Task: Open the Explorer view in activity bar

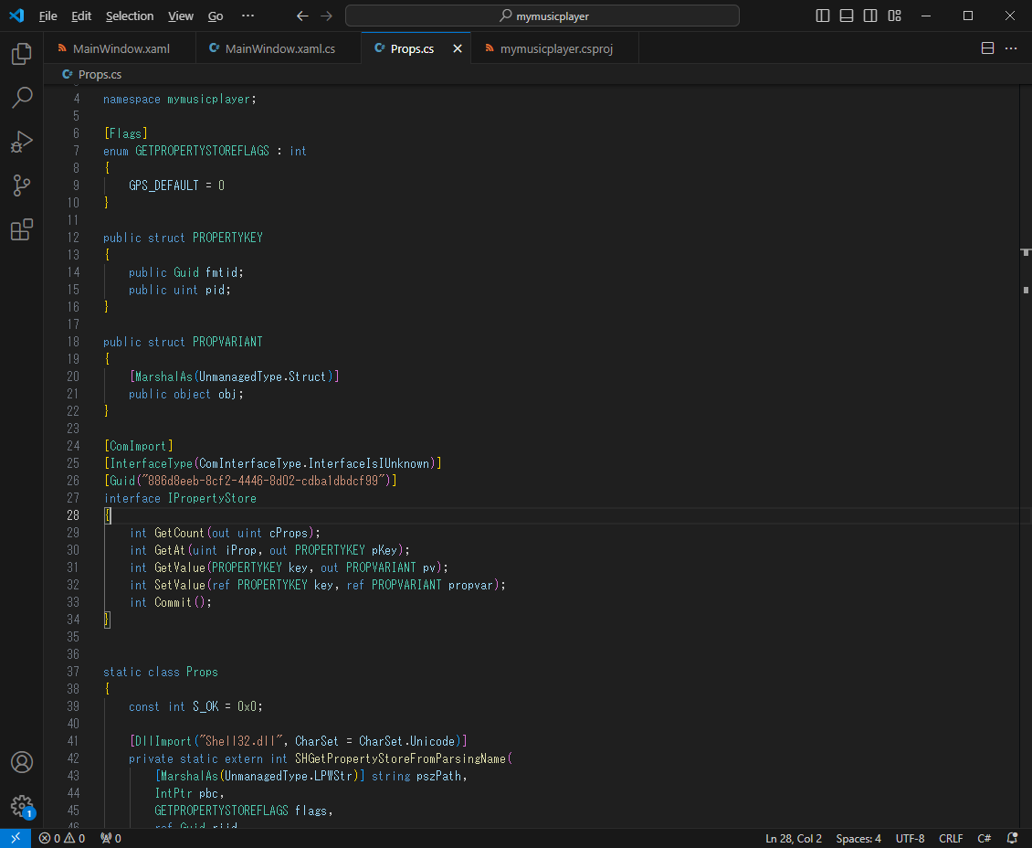Action: 22,53
